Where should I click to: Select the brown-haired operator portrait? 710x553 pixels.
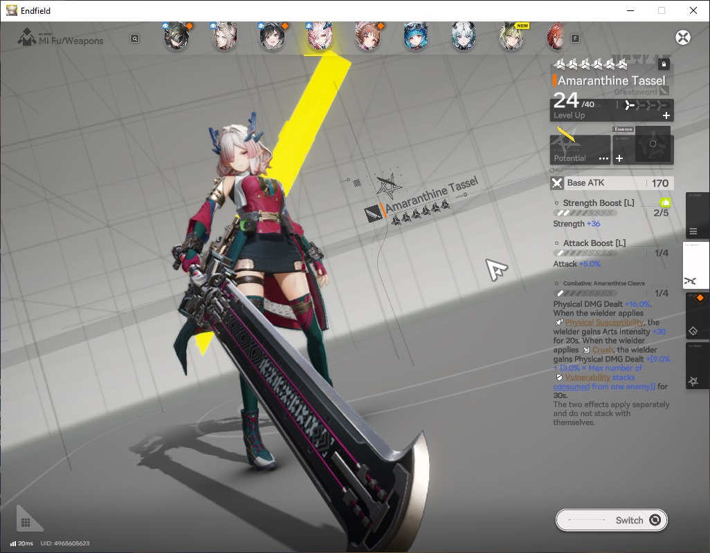point(367,37)
